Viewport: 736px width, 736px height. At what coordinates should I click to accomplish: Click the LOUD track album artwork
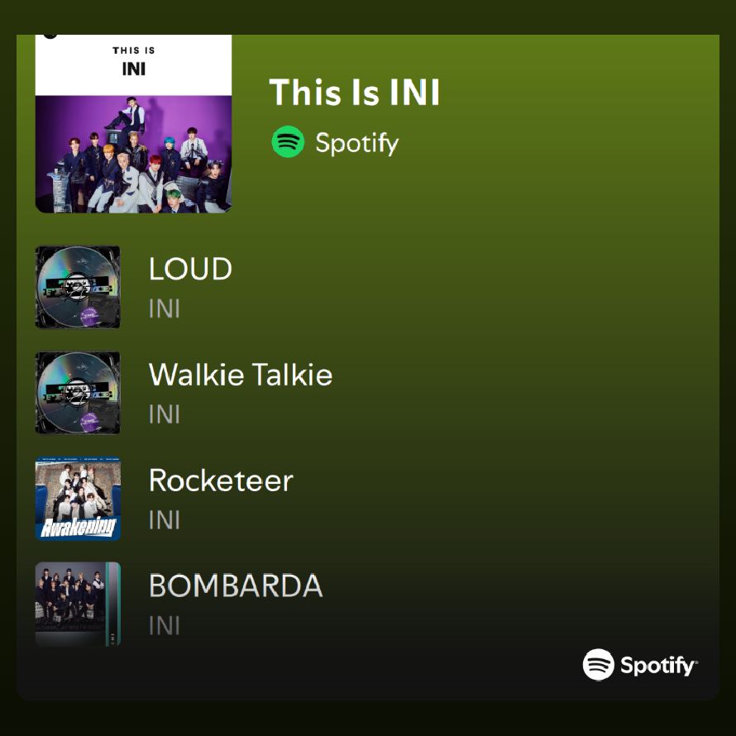[x=78, y=287]
